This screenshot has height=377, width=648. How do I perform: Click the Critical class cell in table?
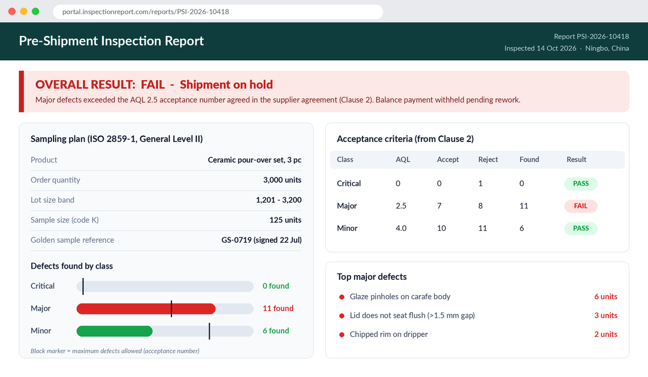coord(349,184)
